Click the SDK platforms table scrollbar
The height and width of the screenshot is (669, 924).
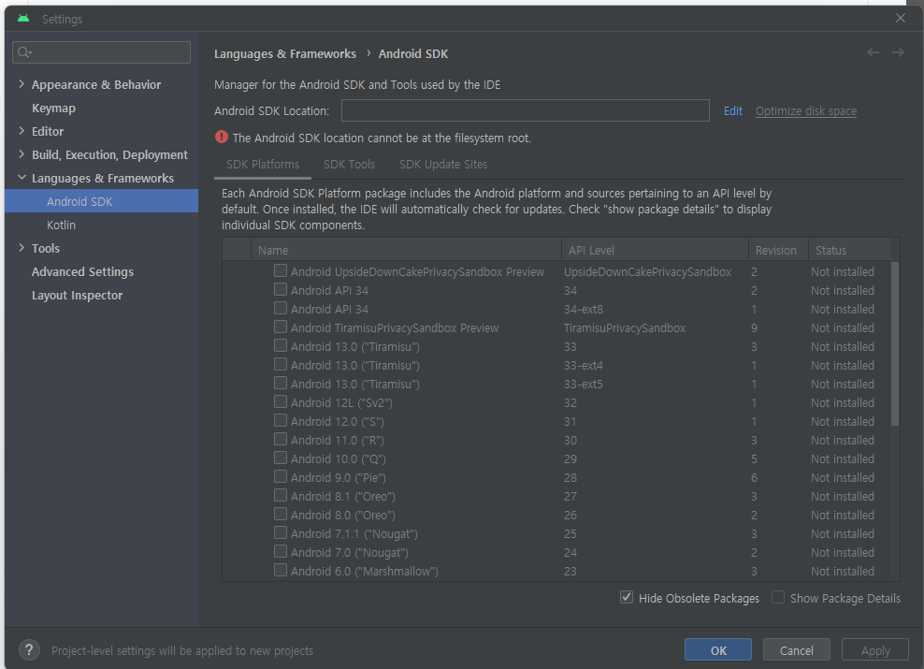[x=894, y=343]
